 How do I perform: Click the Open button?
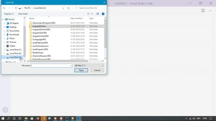[x=81, y=70]
